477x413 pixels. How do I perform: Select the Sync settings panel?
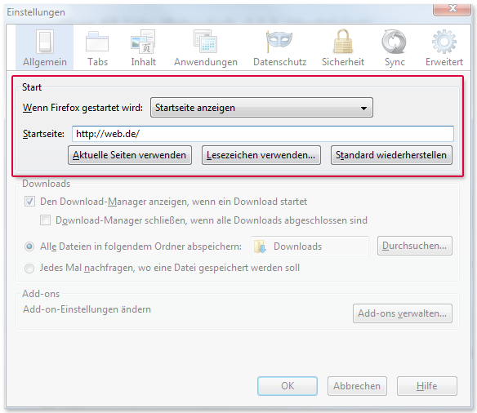click(395, 47)
